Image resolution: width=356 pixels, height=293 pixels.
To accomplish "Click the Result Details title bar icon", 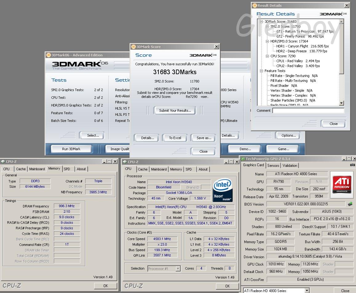I will pos(254,6).
